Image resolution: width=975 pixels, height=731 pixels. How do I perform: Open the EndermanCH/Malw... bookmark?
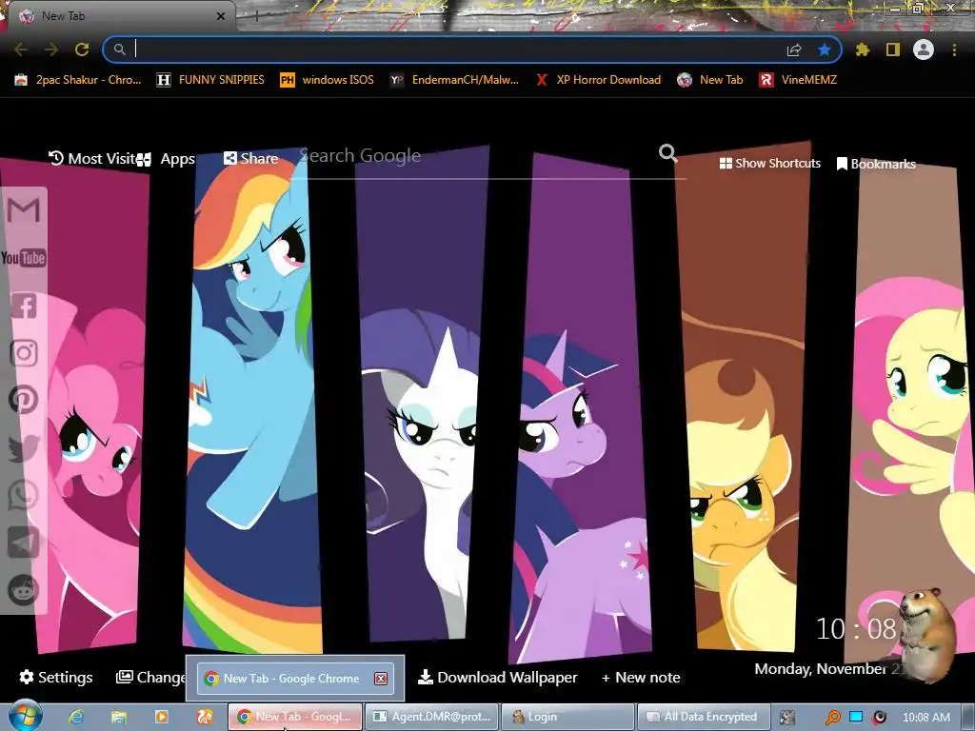(454, 80)
